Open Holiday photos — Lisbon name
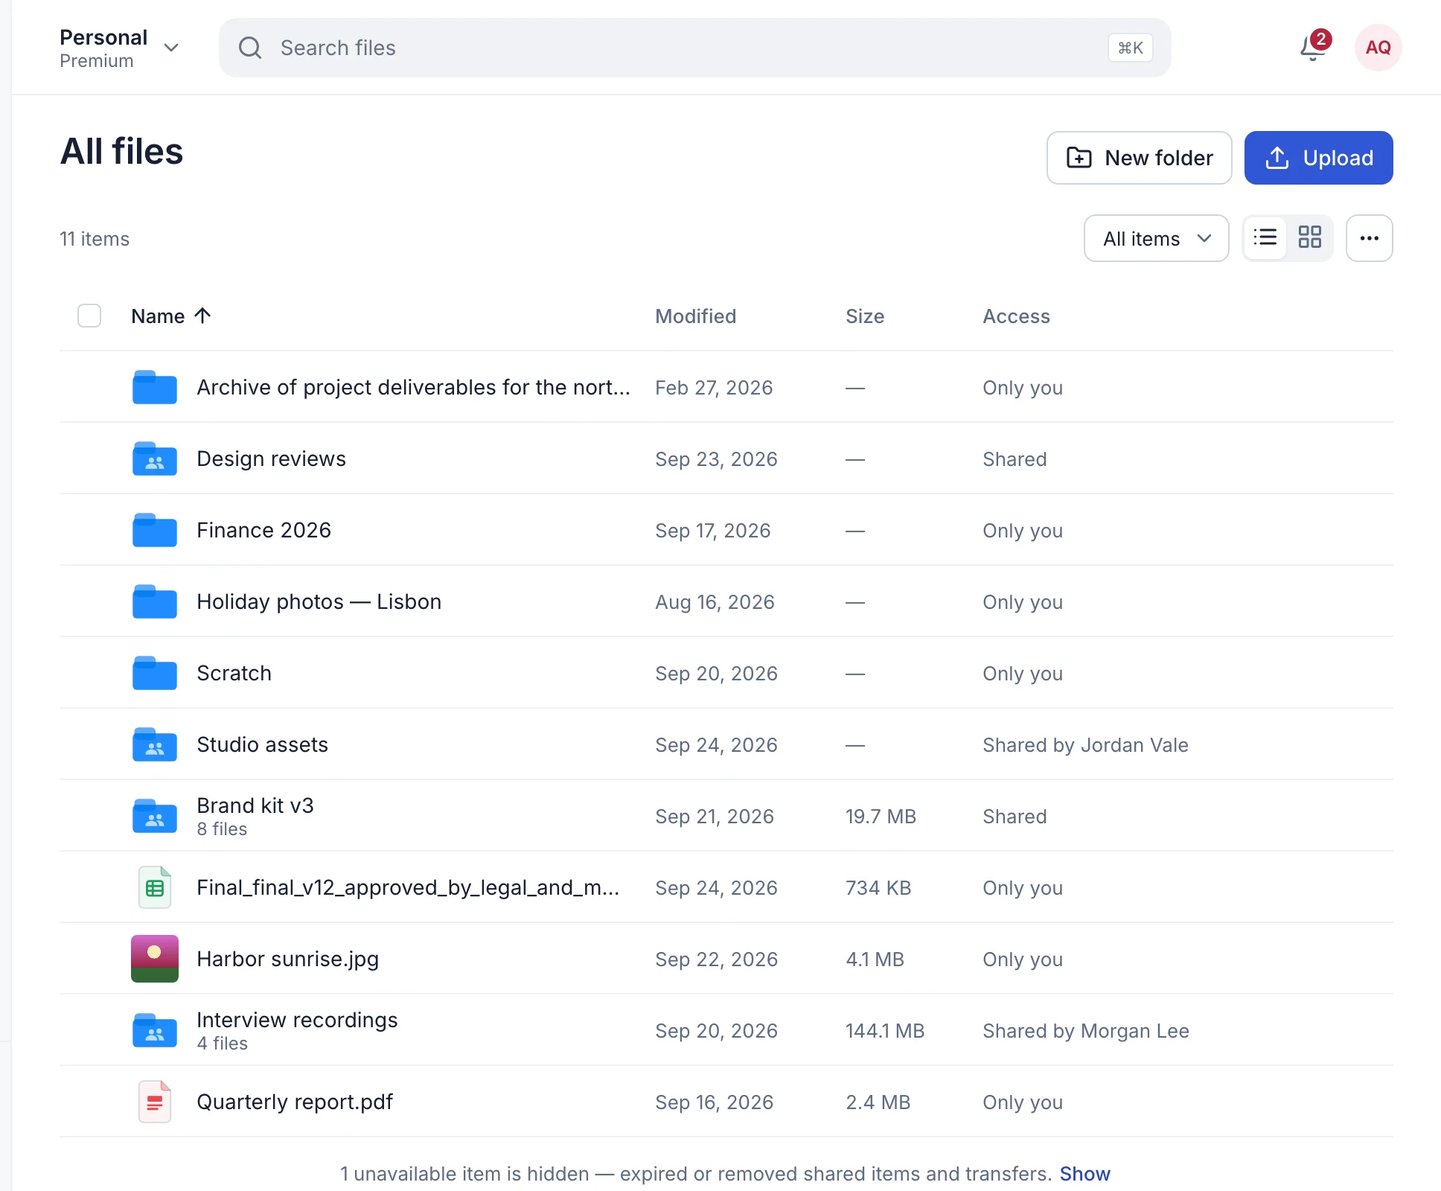This screenshot has width=1441, height=1191. coord(319,601)
